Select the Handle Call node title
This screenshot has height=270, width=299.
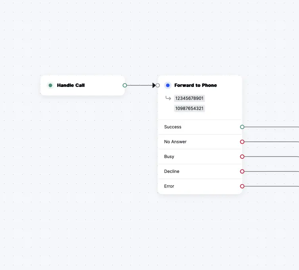pyautogui.click(x=71, y=85)
